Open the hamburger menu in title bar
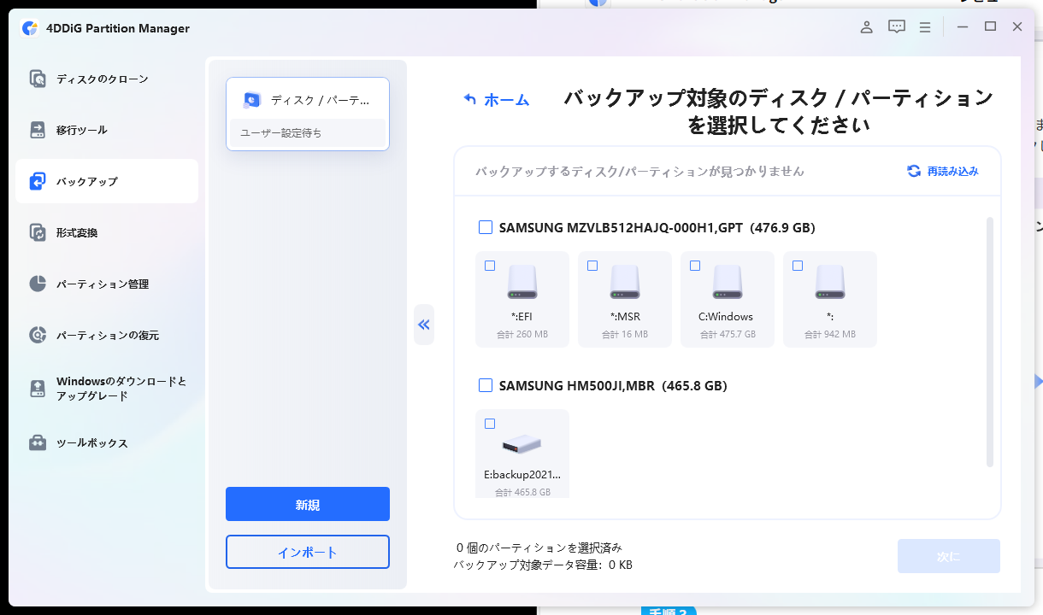Viewport: 1043px width, 615px height. [925, 27]
